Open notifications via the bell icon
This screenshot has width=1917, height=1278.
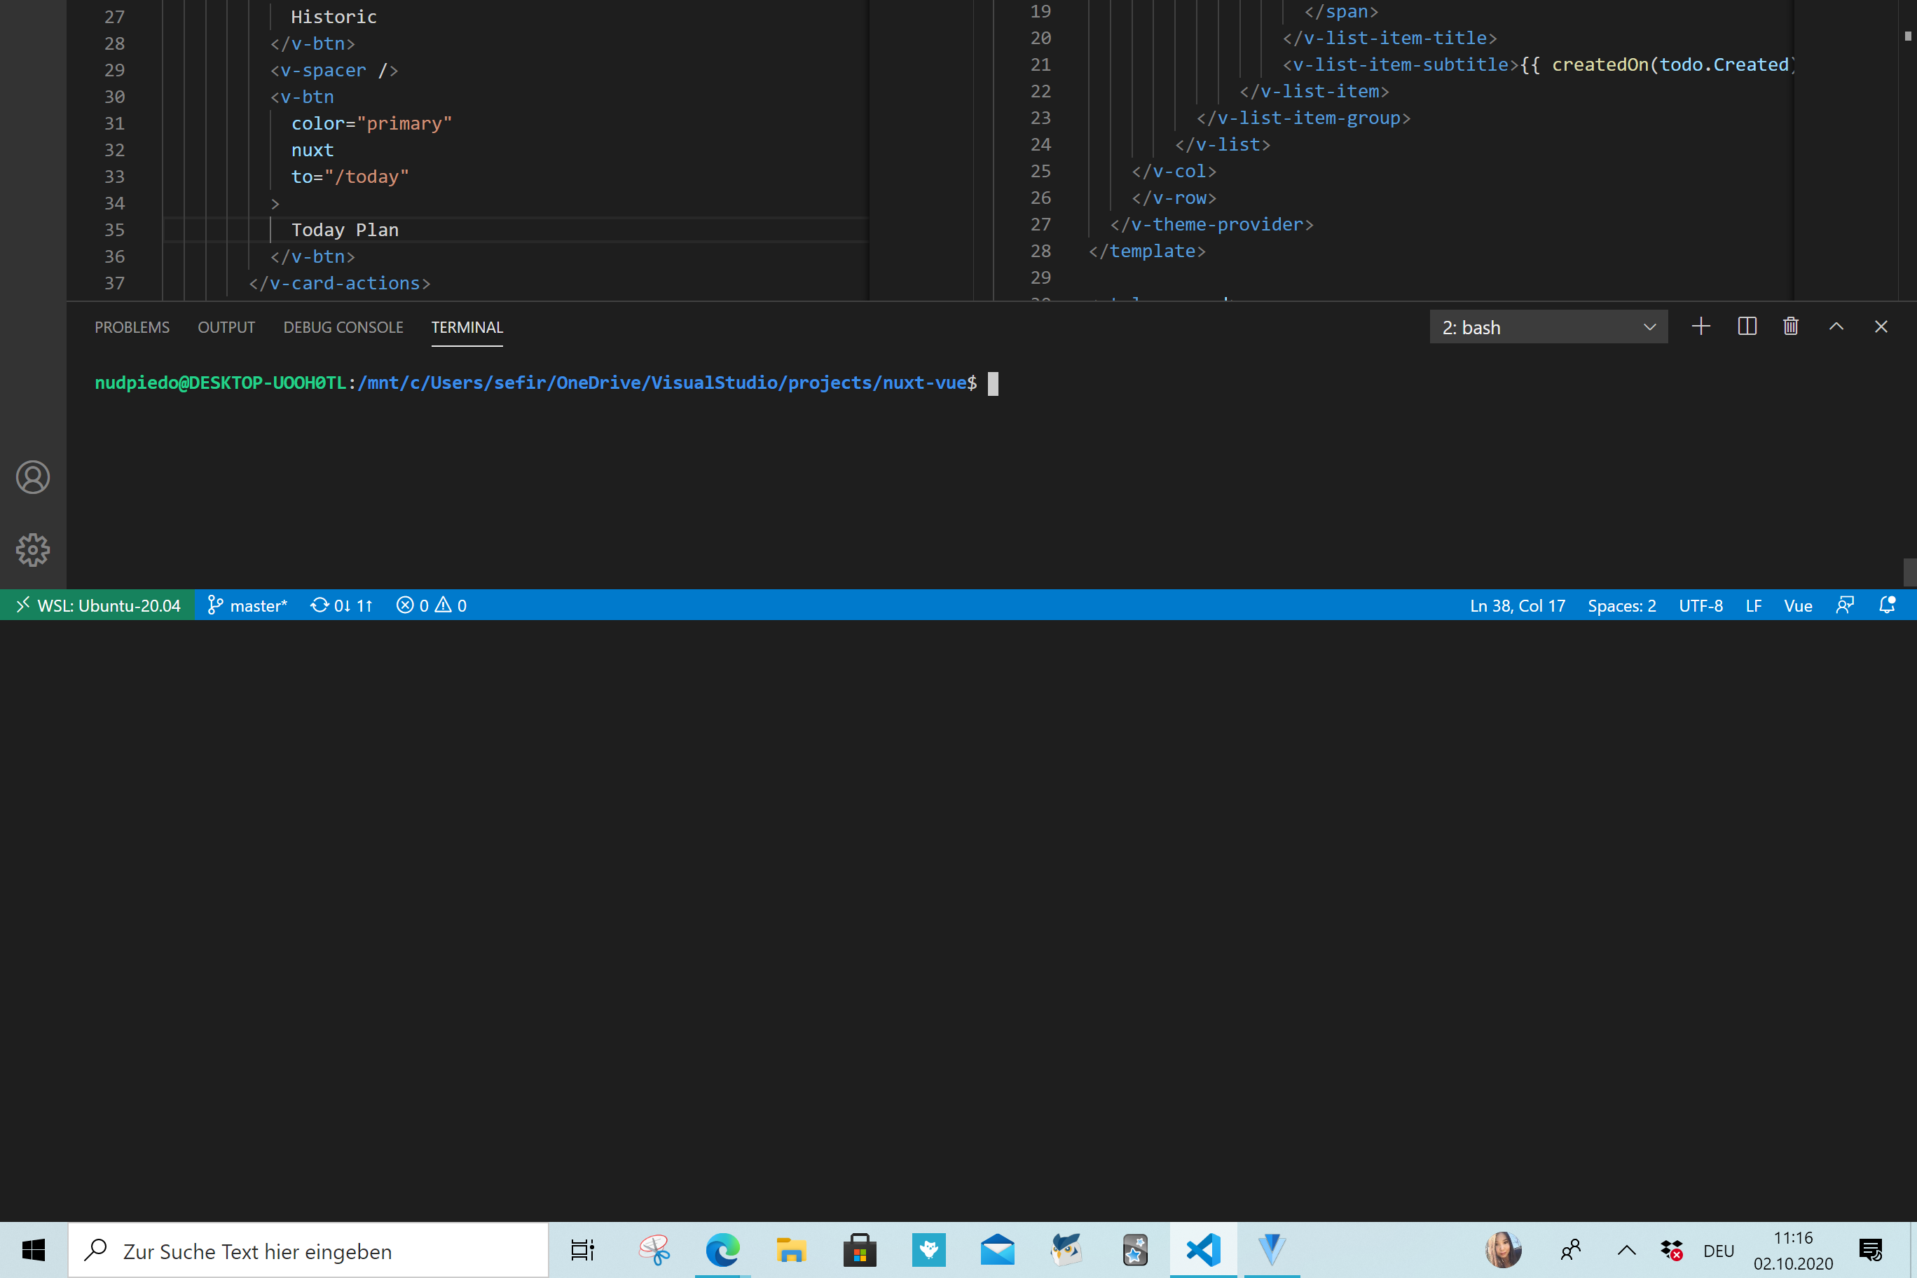(x=1888, y=605)
